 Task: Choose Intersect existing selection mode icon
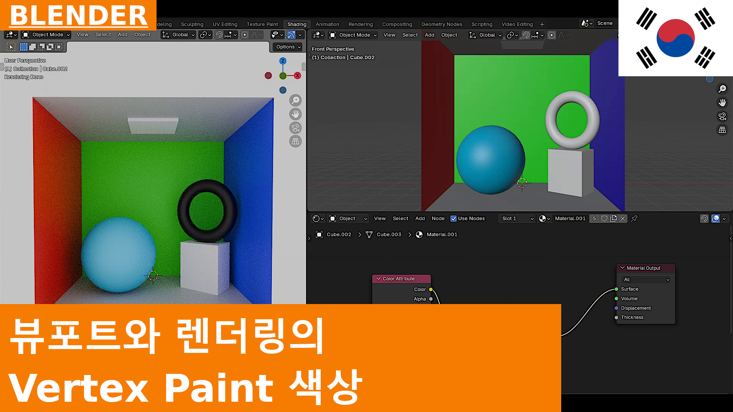tap(59, 47)
